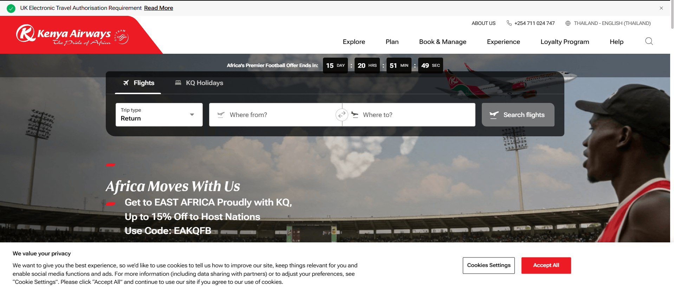Click the SkyTeam emblem in logo

tap(122, 37)
